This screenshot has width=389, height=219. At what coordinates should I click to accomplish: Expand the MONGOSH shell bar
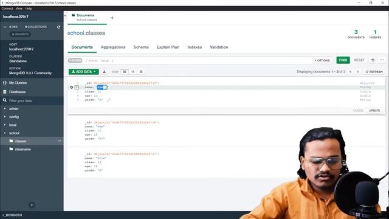pyautogui.click(x=12, y=215)
